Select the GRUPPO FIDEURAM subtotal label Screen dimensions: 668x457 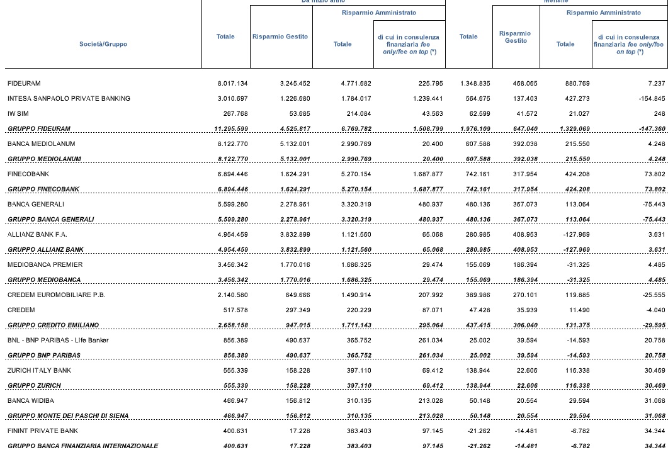tap(39, 128)
